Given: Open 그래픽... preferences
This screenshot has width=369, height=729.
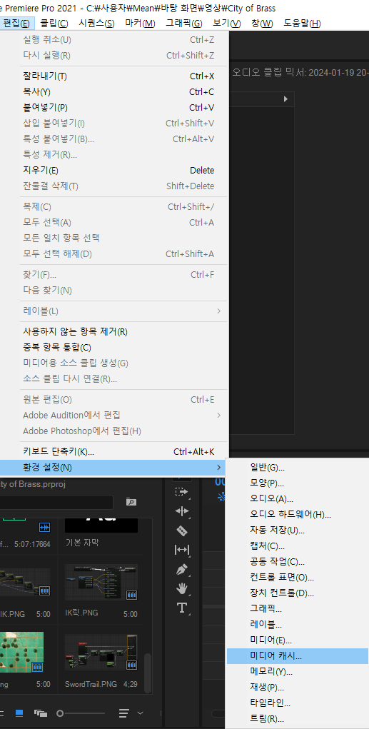Looking at the screenshot, I should (x=298, y=608).
